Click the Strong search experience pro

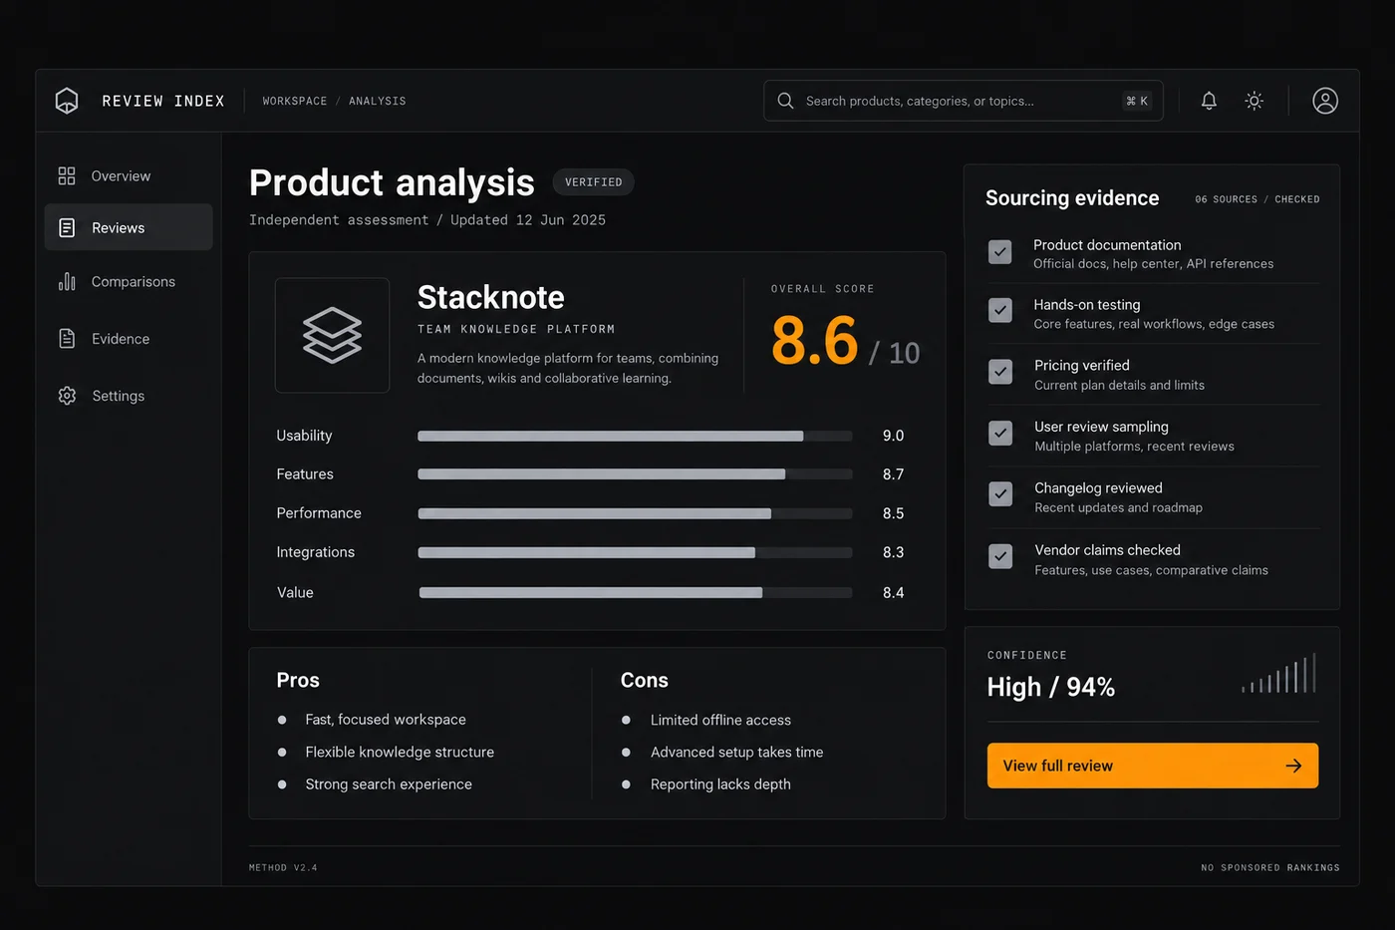[x=389, y=784]
